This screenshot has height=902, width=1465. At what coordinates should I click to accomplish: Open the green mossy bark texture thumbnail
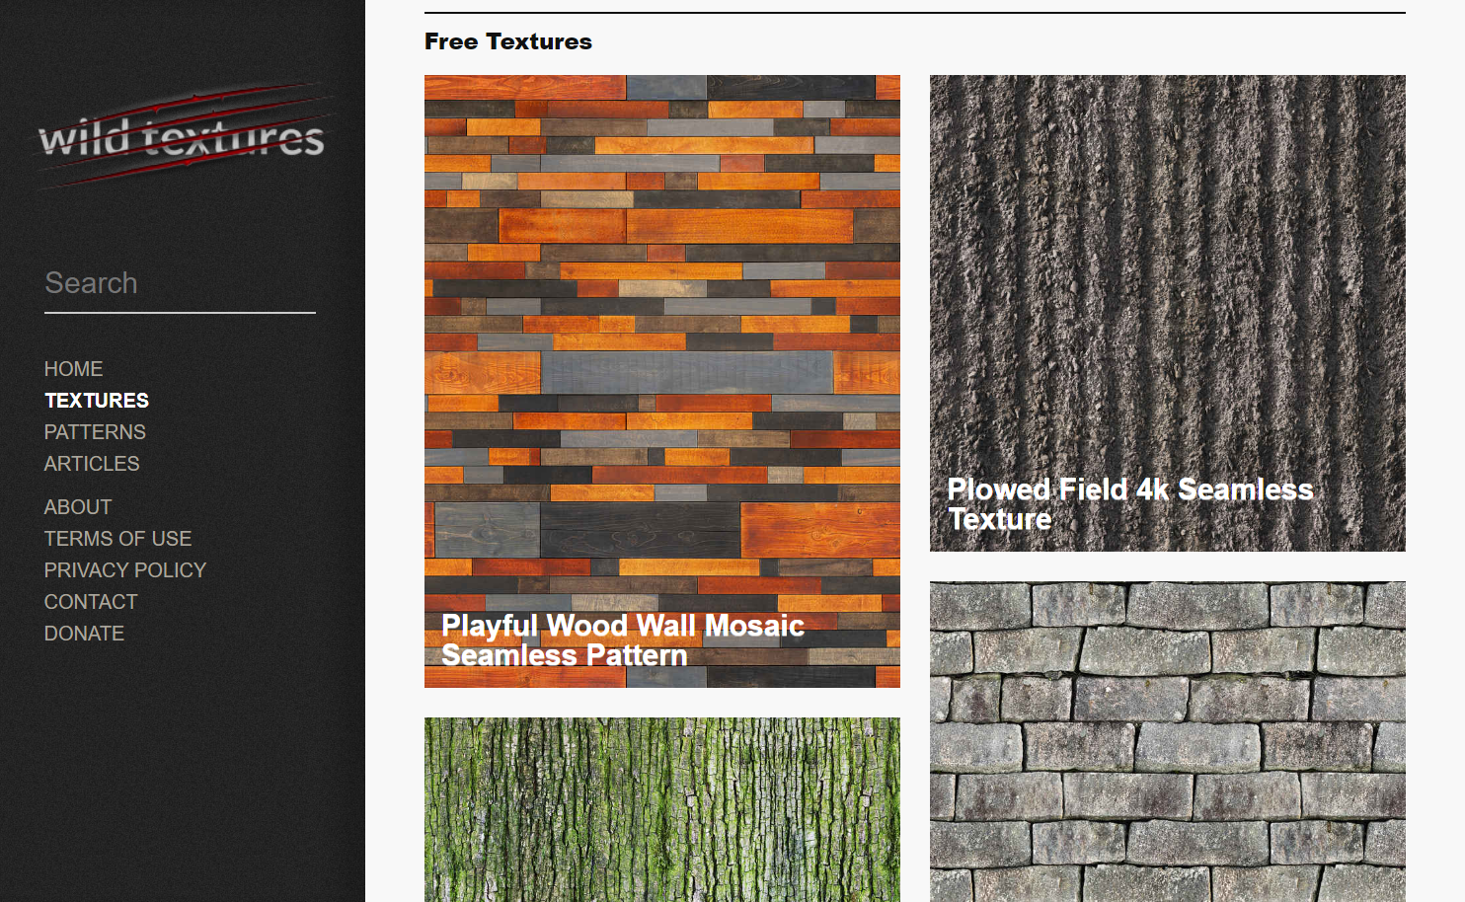coord(662,809)
